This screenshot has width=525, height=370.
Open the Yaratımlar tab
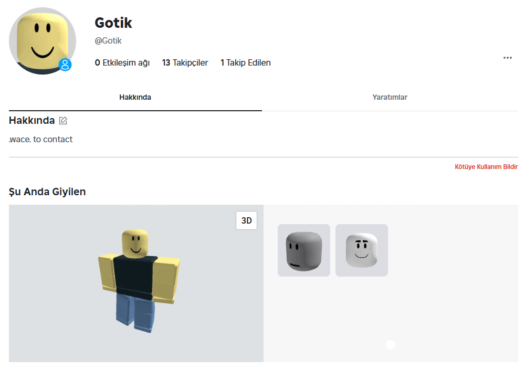(x=390, y=97)
